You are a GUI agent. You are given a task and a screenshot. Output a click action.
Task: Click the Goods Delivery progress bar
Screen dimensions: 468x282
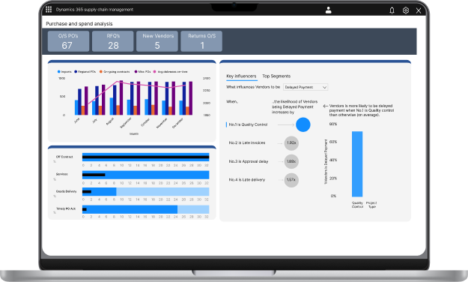tap(146, 192)
